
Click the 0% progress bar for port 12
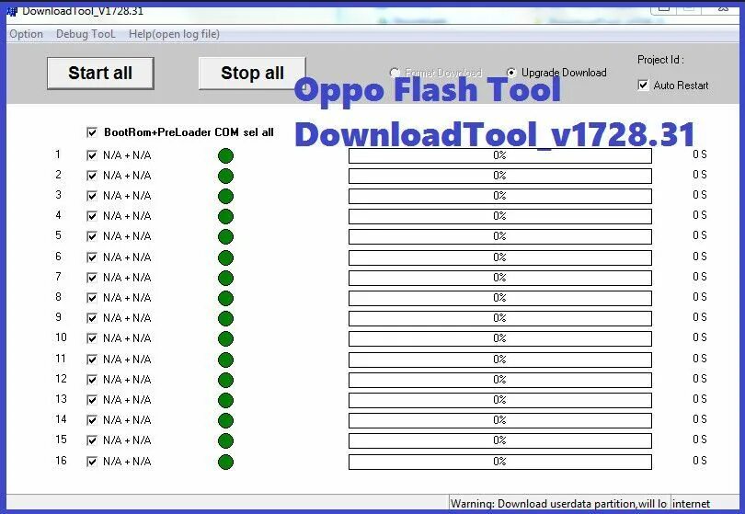pos(499,380)
